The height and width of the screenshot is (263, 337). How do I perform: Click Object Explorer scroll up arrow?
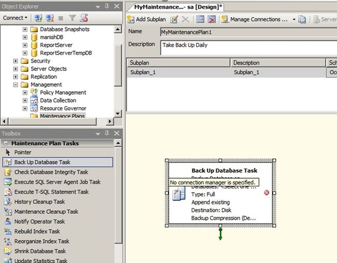118,29
